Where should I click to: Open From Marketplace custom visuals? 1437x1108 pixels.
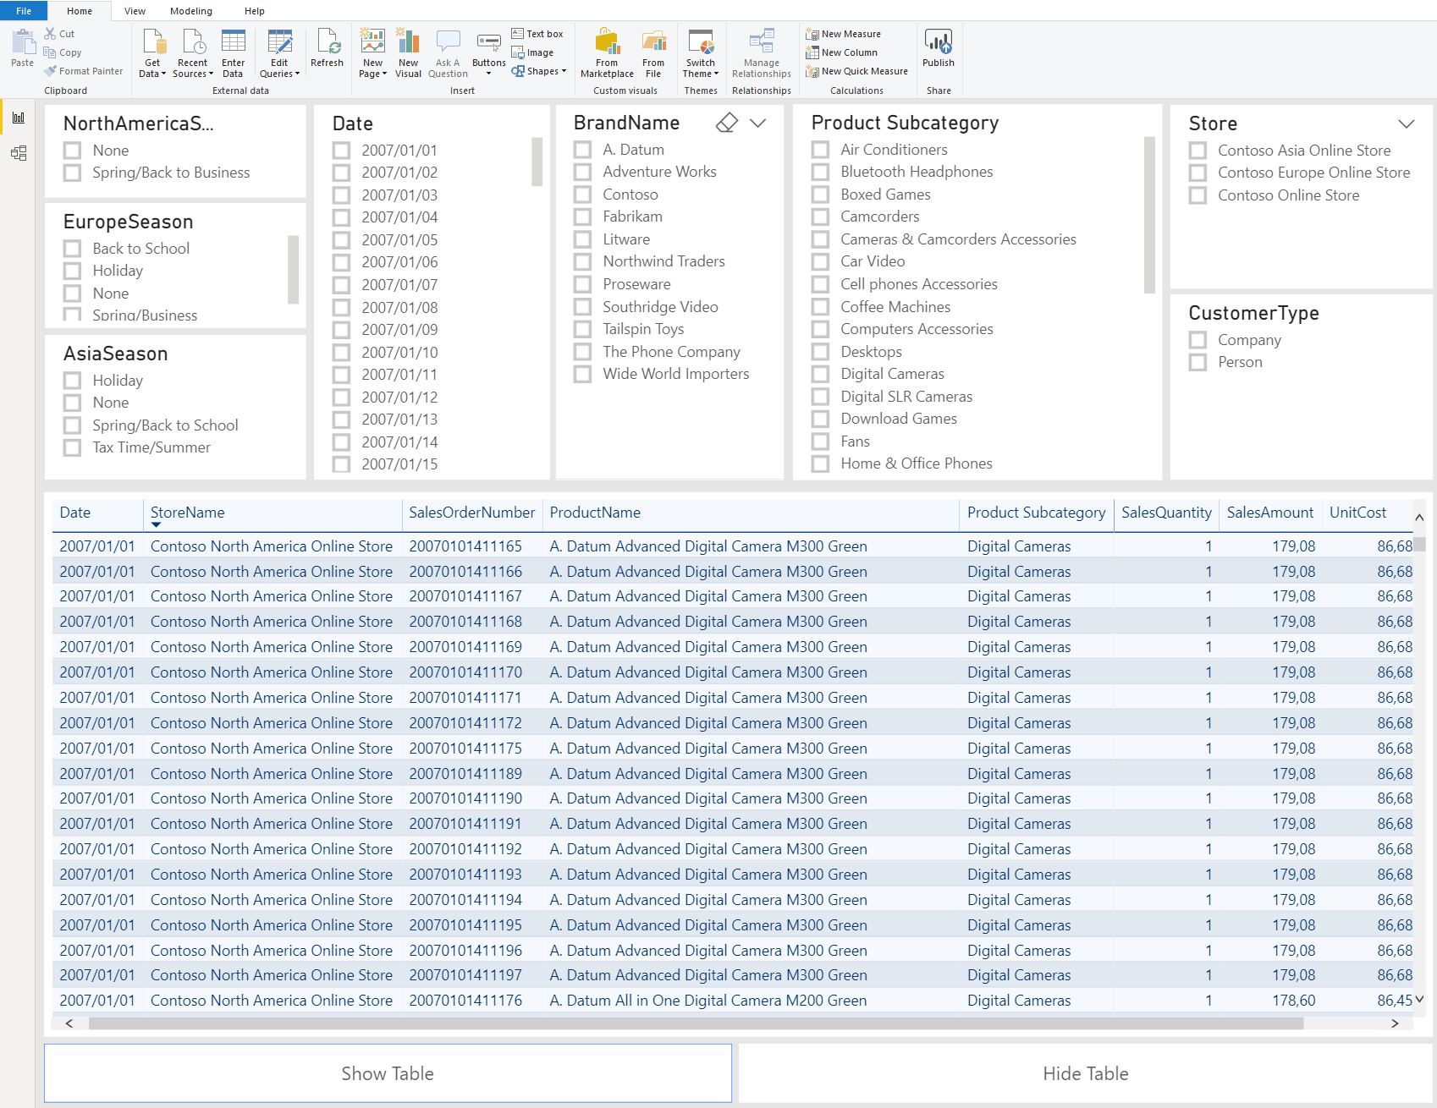coord(607,52)
